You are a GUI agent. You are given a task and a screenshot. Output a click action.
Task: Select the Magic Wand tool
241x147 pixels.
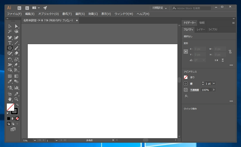coord(10,31)
